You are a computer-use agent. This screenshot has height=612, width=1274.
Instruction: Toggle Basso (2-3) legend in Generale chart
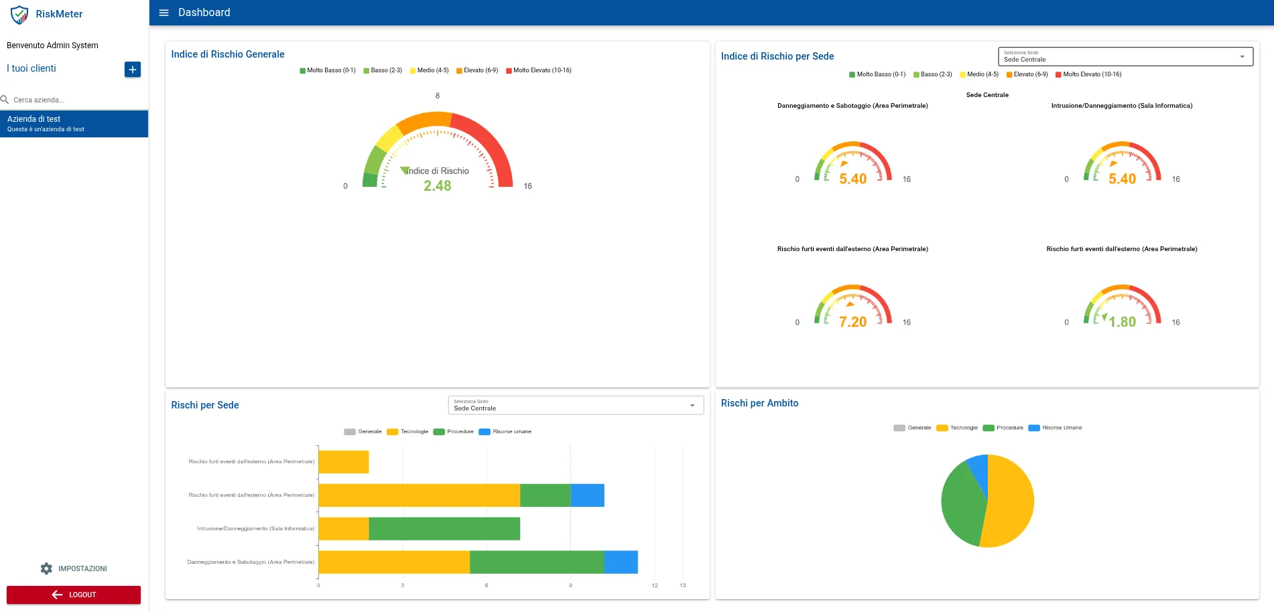point(383,70)
